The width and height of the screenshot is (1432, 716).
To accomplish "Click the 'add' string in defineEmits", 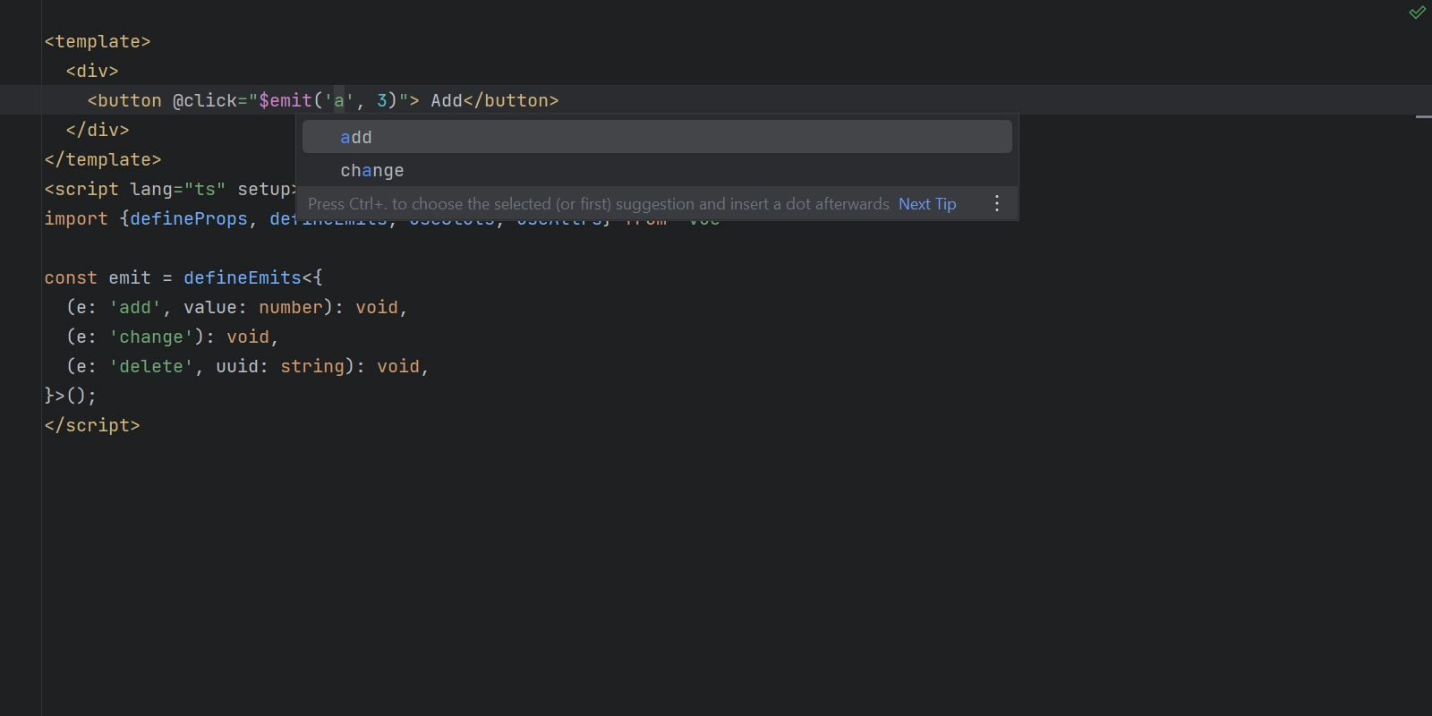I will [135, 307].
